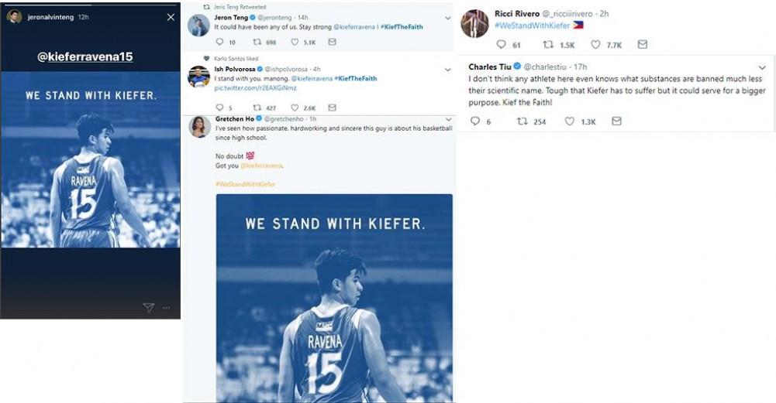
Task: Like Jeron Teng's tweet with the heart
Action: pyautogui.click(x=295, y=42)
